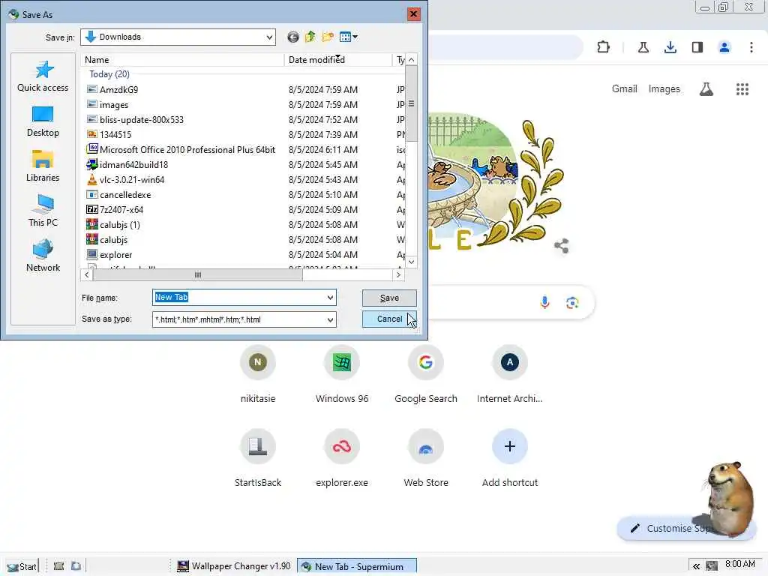Screen dimensions: 768x576
Task: Open the Google apps grid
Action: (x=742, y=89)
